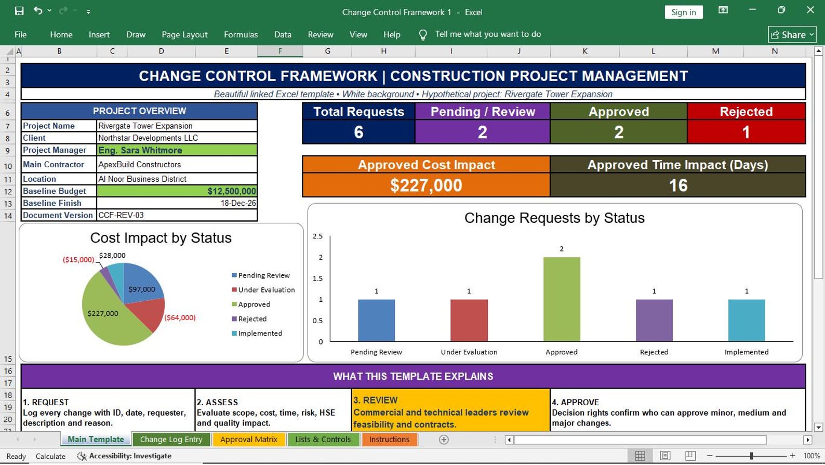Select the $227,000 approved cost impact cell
The height and width of the screenshot is (465, 825).
point(426,185)
